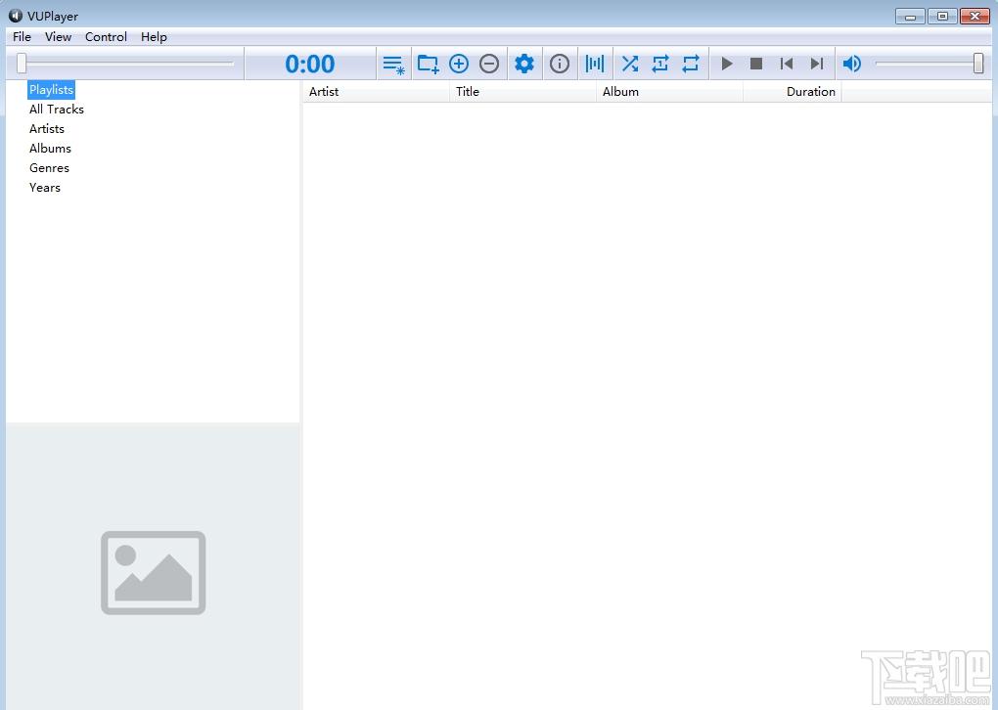The height and width of the screenshot is (710, 998).
Task: Click the 0:00 time display
Action: pyautogui.click(x=310, y=64)
